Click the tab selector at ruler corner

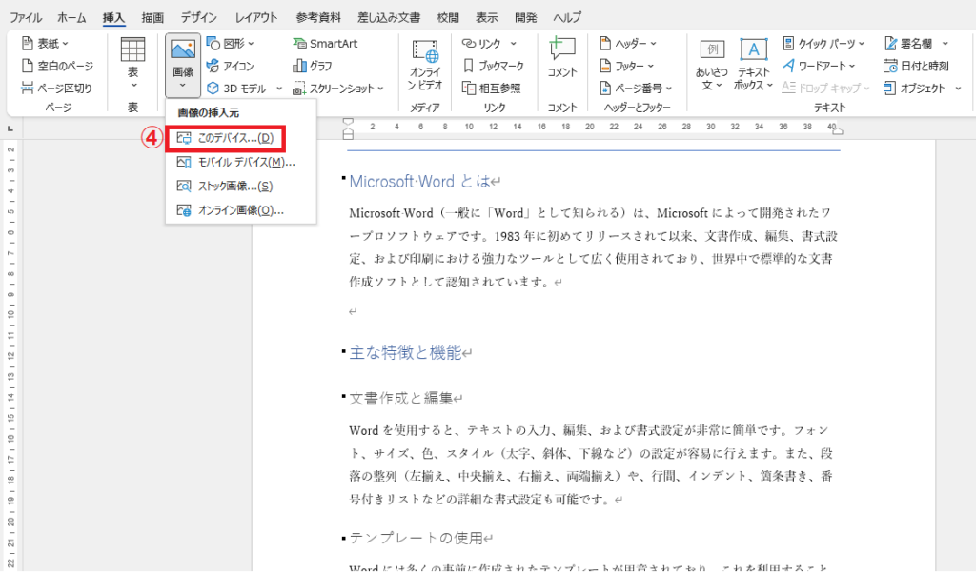click(10, 128)
